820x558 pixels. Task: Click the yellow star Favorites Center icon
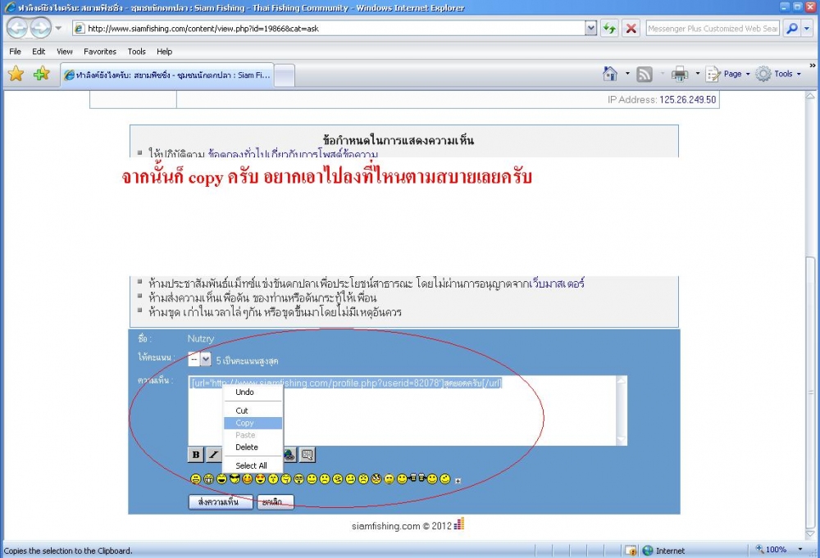point(16,75)
